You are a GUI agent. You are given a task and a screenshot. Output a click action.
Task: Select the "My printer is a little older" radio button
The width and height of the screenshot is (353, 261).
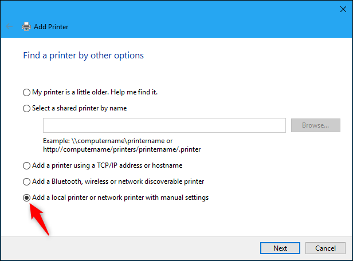pyautogui.click(x=26, y=92)
